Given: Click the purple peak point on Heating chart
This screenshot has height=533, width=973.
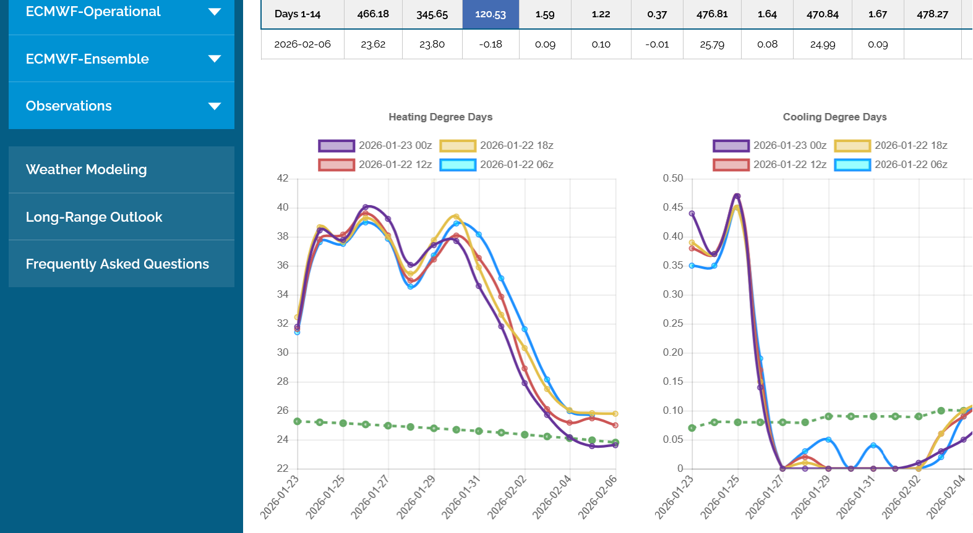Looking at the screenshot, I should pos(366,207).
